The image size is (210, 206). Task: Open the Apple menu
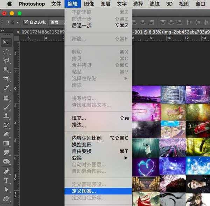pyautogui.click(x=9, y=4)
